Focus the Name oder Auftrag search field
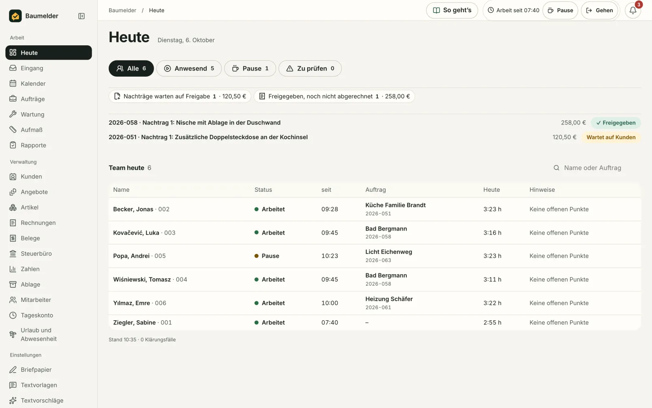Screen dimensions: 652x408 (x=595, y=168)
